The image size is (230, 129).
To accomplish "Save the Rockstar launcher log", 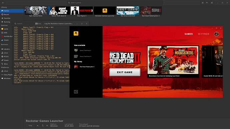I will coord(38,24).
